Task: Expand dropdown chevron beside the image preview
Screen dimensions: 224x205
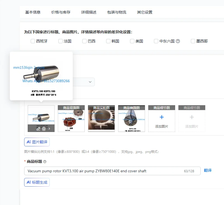Action: point(90,82)
